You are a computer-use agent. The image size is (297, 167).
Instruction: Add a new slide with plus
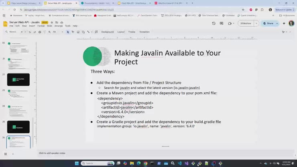point(22,32)
